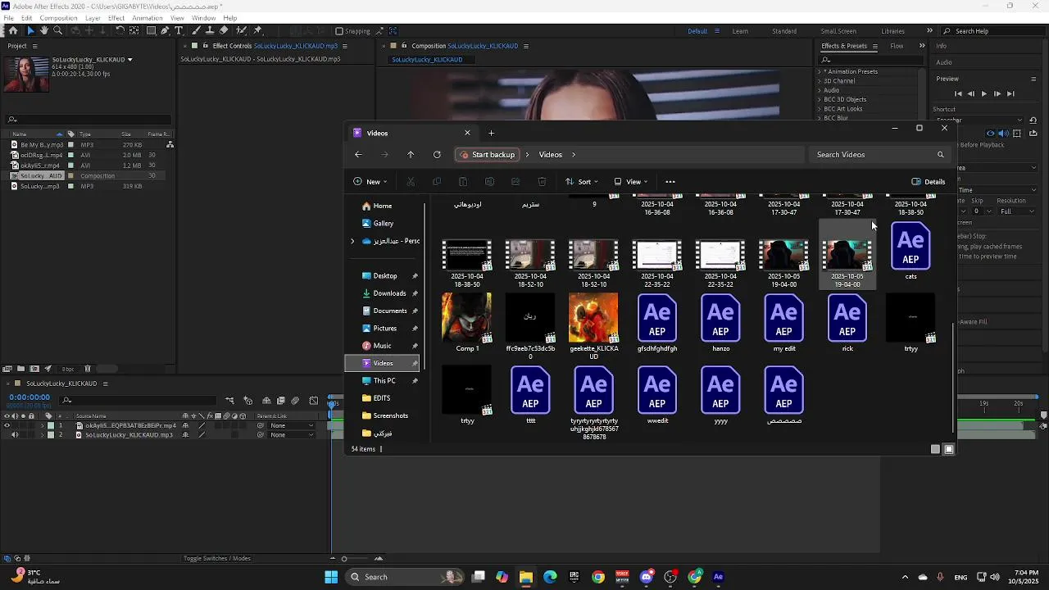Viewport: 1049px width, 590px height.
Task: Open the Composition menu
Action: tap(59, 18)
